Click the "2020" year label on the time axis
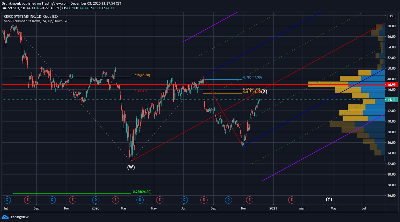The image size is (400, 222). (x=95, y=208)
